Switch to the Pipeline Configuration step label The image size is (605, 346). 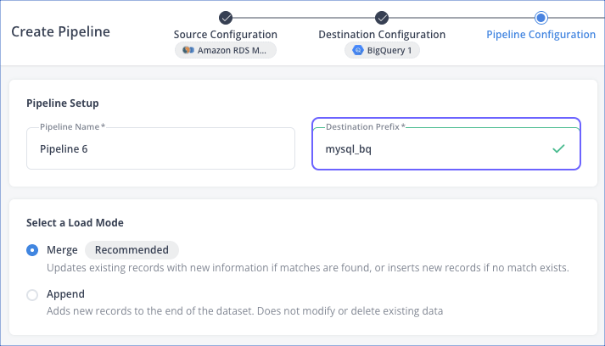click(541, 35)
